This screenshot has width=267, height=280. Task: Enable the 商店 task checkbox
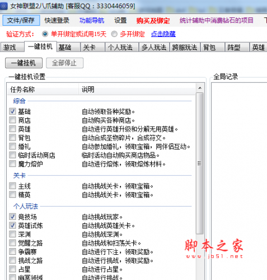[12, 120]
